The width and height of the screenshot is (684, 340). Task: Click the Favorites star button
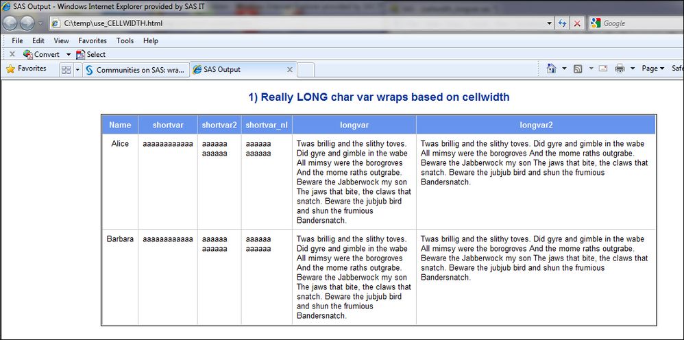pyautogui.click(x=26, y=69)
